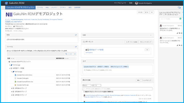184x103 pixels.
Task: Click the Sample-ZipFile.zip file icon
Action: (15, 85)
